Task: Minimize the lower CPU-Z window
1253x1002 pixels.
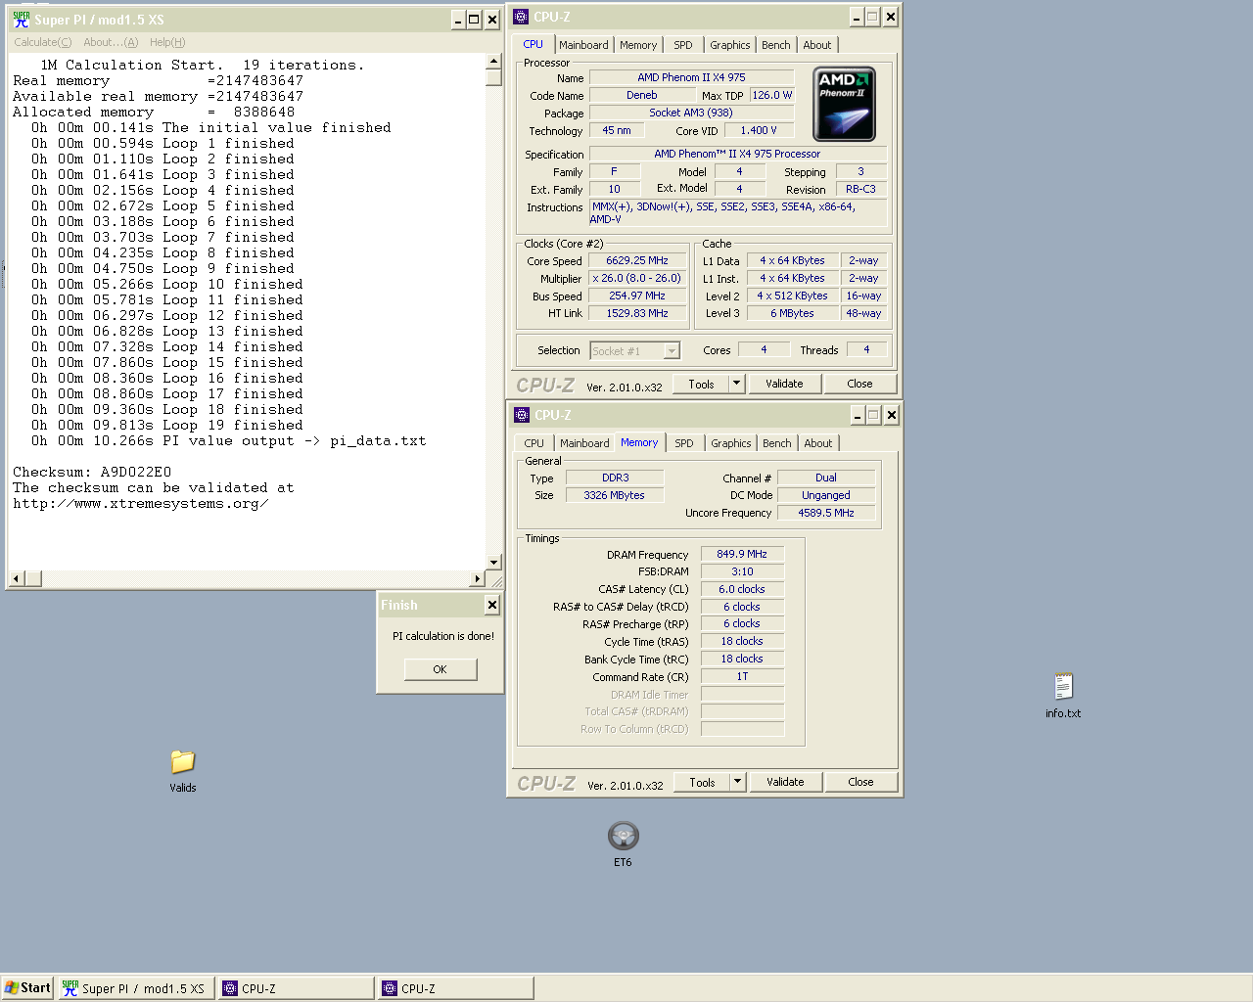Action: coord(857,415)
